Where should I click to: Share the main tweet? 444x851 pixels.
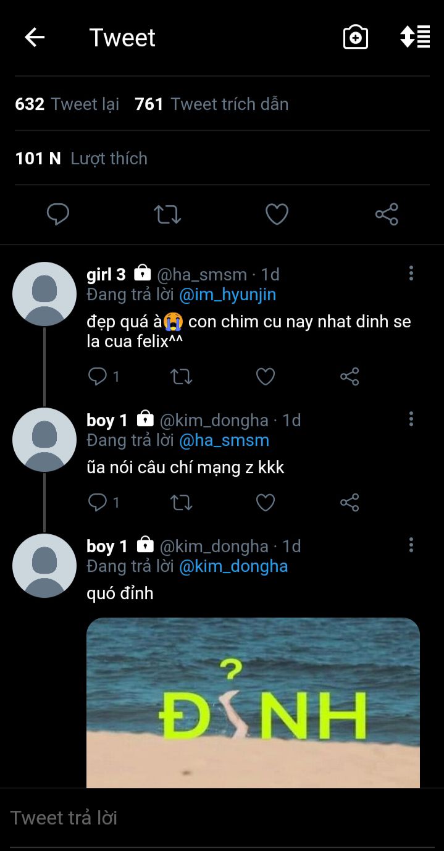(x=387, y=215)
